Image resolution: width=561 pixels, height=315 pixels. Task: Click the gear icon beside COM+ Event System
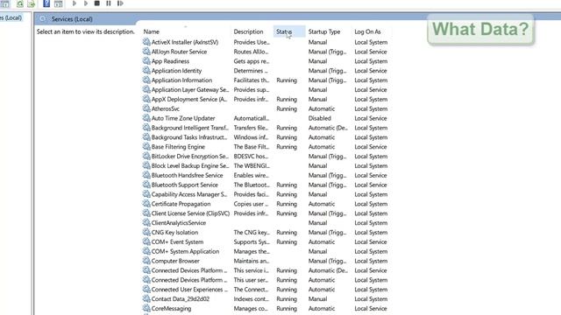[x=146, y=241]
